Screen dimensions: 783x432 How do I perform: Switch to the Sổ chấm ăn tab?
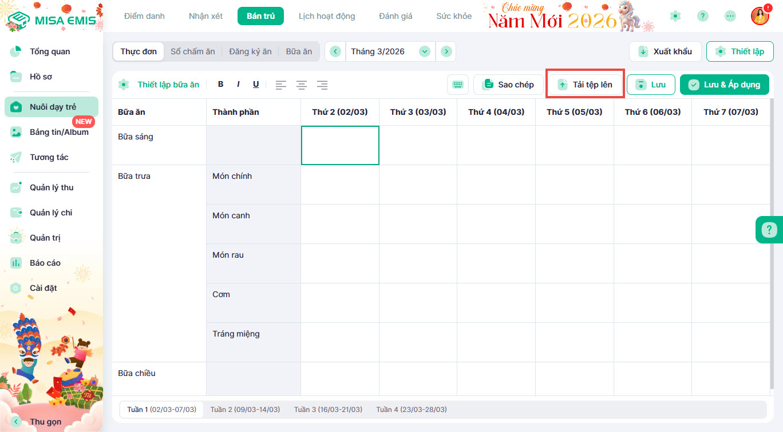pyautogui.click(x=193, y=51)
